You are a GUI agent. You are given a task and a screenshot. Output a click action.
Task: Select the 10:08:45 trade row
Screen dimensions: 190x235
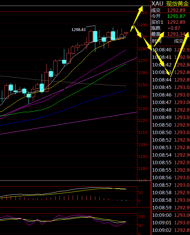click(171, 87)
